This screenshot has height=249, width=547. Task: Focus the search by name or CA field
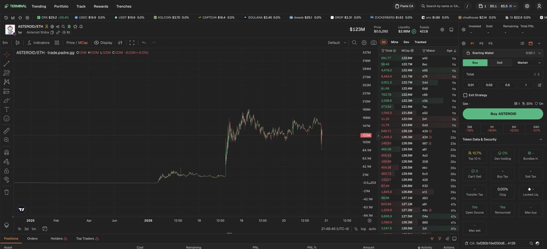[x=441, y=6]
